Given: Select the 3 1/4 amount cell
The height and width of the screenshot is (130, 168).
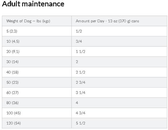Looking at the screenshot, I should 119,93.
